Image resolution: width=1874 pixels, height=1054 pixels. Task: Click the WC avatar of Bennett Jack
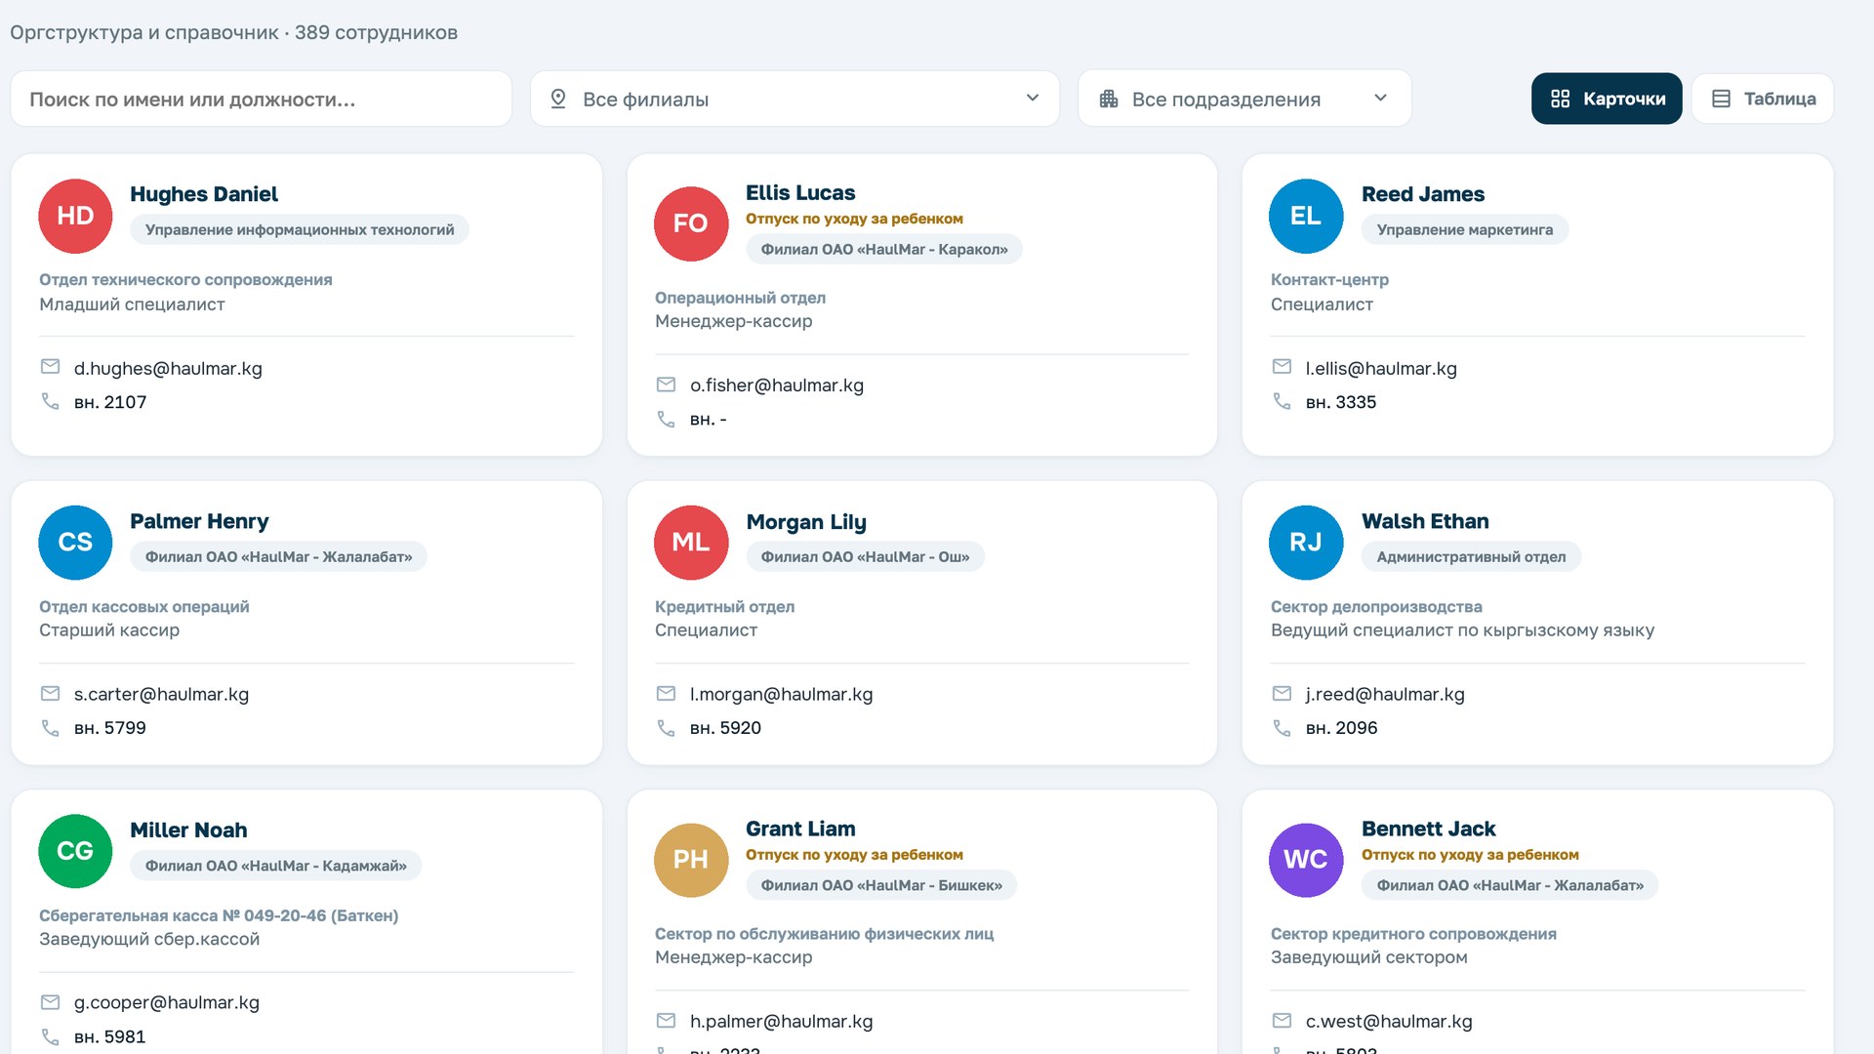click(1306, 860)
